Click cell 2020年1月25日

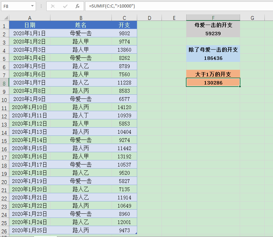pos(30,231)
